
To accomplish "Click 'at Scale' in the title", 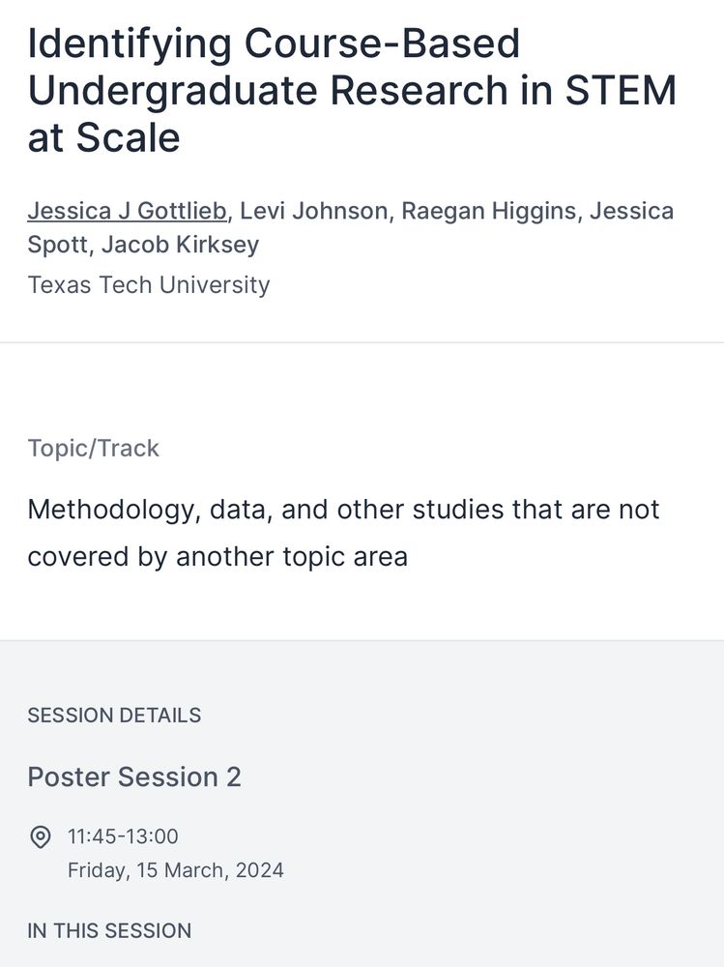I will coord(103,137).
